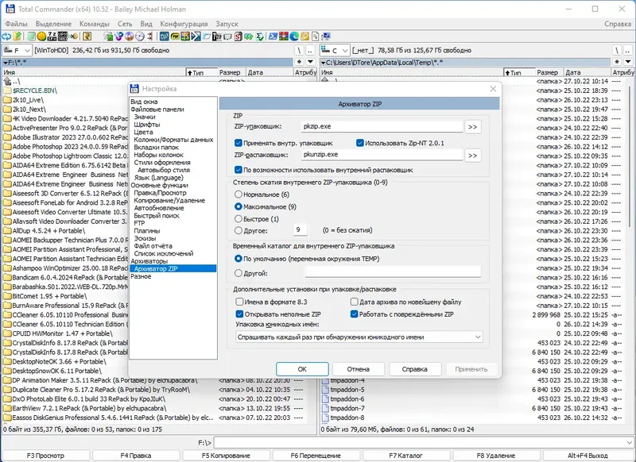Open the Конфигурация menu
Image resolution: width=636 pixels, height=462 pixels.
(x=184, y=24)
